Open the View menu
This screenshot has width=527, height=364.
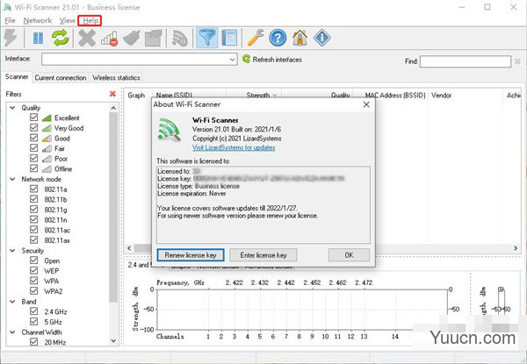pyautogui.click(x=68, y=21)
